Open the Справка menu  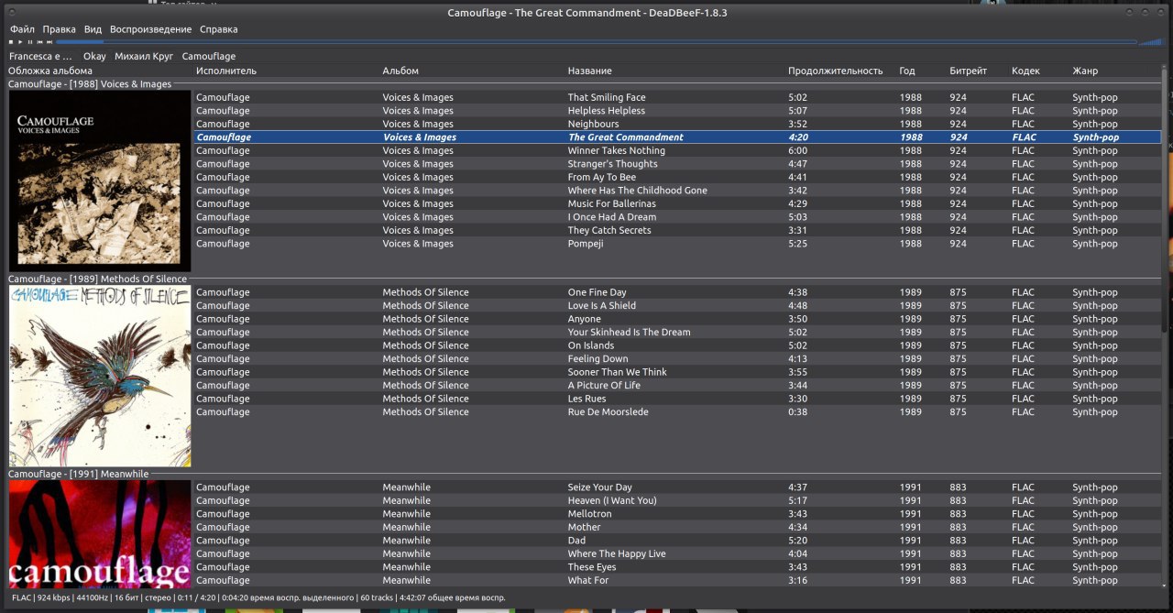click(x=219, y=29)
